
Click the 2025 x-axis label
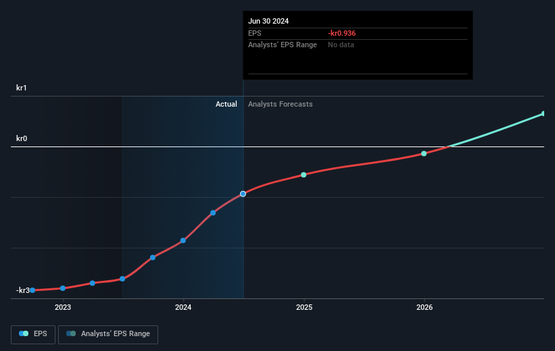(x=304, y=307)
